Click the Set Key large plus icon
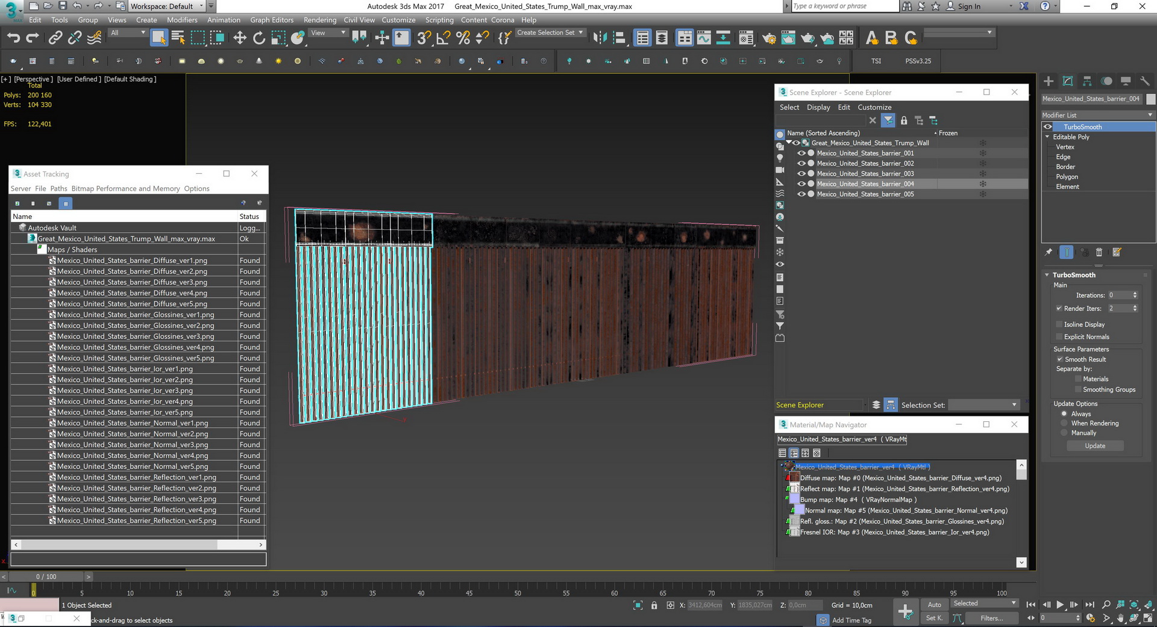The width and height of the screenshot is (1157, 627). click(905, 612)
